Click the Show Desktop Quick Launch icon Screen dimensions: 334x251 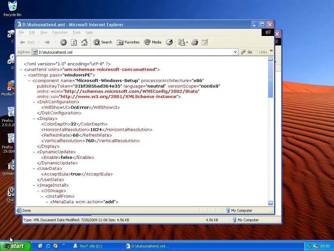point(40,246)
